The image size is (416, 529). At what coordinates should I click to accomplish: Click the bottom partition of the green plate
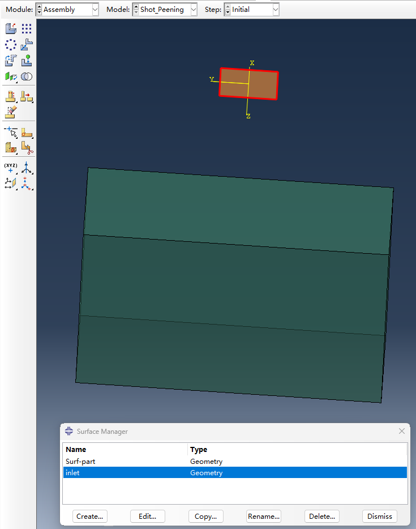[230, 359]
